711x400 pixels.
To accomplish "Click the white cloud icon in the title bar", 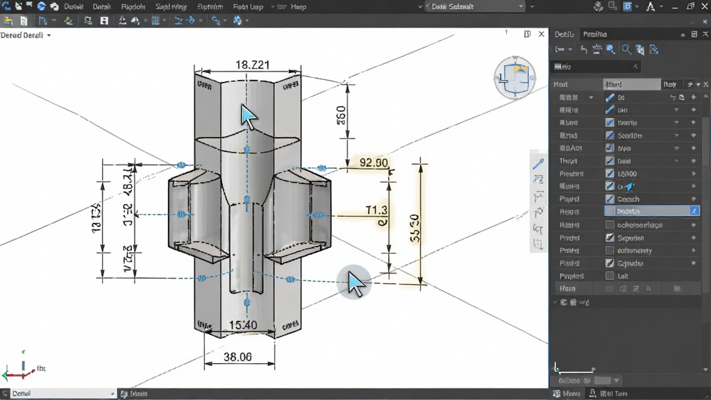I will pyautogui.click(x=54, y=6).
